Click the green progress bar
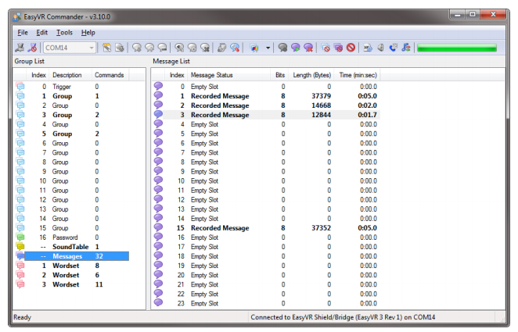This screenshot has width=518, height=332. (x=457, y=48)
